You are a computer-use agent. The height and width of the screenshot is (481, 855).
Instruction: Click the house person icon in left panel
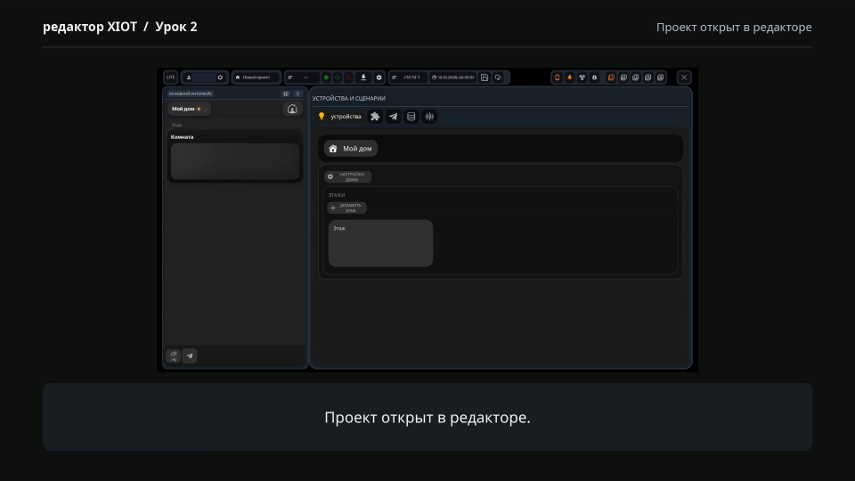click(x=292, y=109)
